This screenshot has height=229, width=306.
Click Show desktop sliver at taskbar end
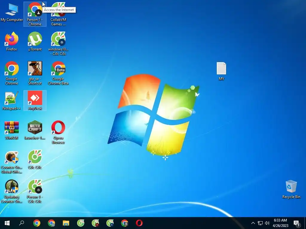click(305, 223)
